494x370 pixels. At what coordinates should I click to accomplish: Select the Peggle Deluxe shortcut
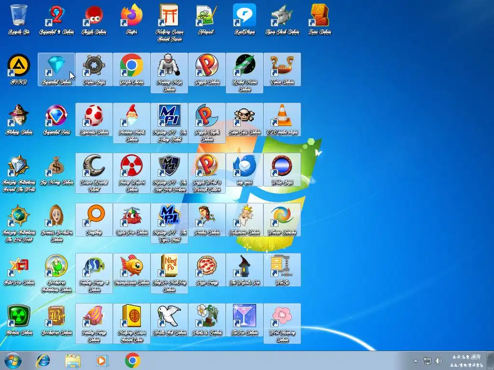pos(206,69)
